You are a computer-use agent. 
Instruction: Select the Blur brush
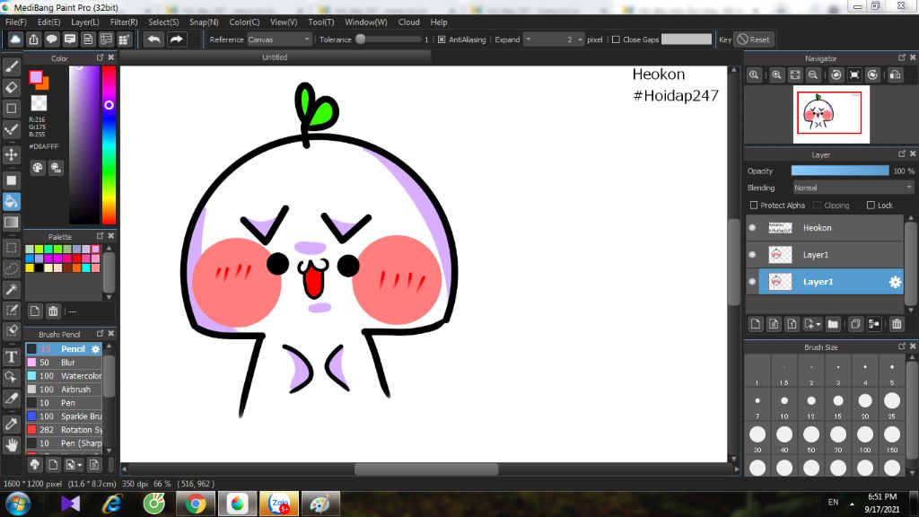[x=64, y=363]
